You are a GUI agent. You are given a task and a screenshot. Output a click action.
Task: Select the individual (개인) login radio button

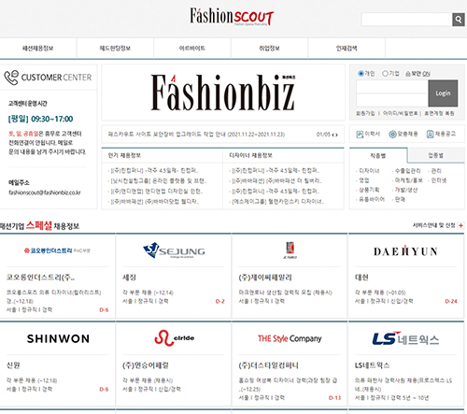[361, 74]
